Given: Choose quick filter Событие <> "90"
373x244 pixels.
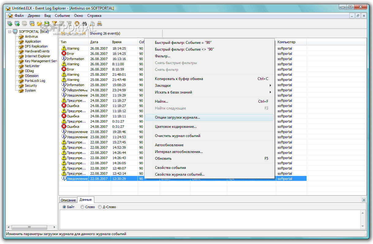Looking at the screenshot, I should coord(209,49).
